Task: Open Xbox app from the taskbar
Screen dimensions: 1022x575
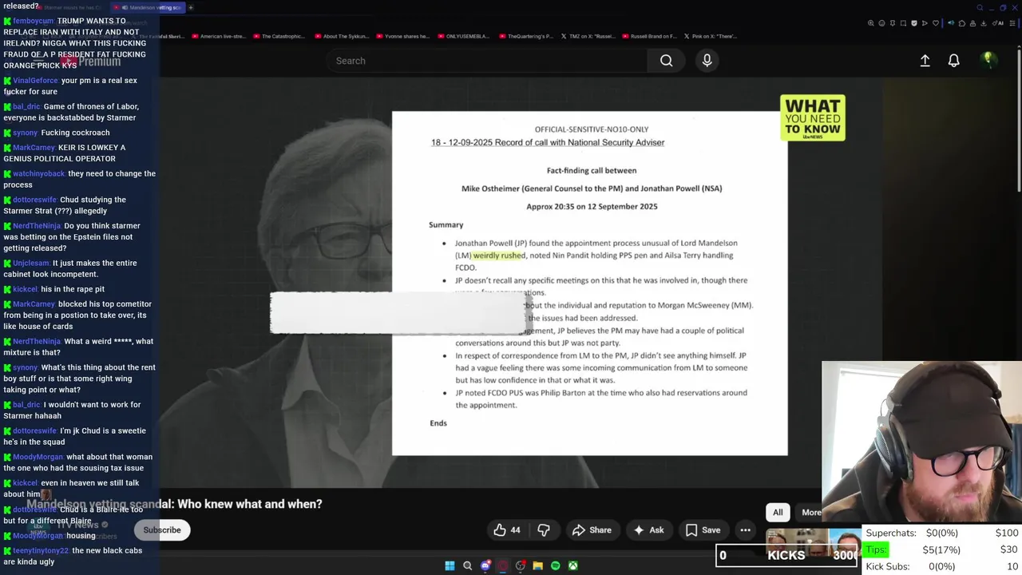Action: (x=573, y=565)
